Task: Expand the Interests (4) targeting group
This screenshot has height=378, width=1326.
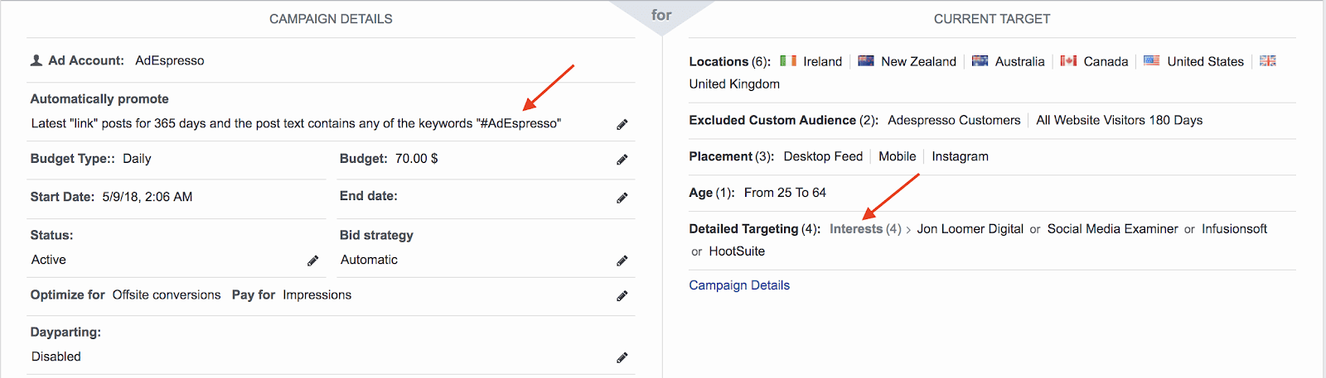Action: click(865, 229)
